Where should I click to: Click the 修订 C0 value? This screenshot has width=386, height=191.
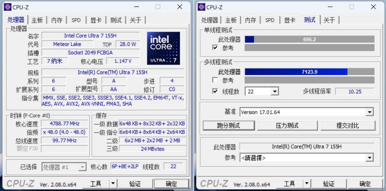(x=172, y=89)
